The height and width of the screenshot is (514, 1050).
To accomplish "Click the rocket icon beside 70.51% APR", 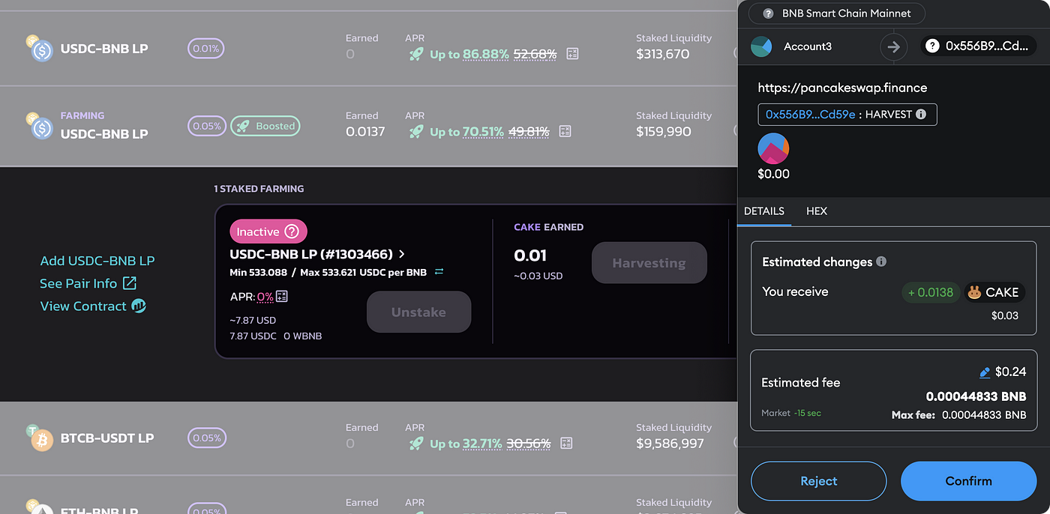I will 416,132.
